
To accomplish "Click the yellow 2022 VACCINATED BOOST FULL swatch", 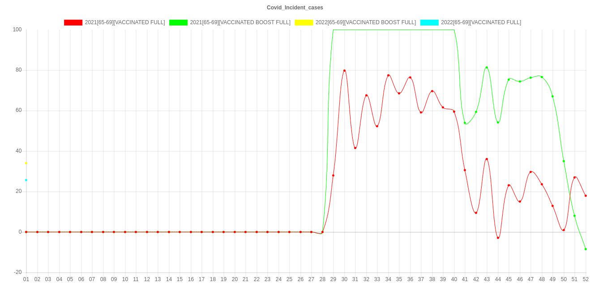I will click(304, 22).
